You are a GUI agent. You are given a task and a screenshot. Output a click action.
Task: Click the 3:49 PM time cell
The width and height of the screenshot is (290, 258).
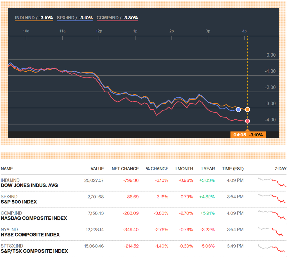pos(235,246)
